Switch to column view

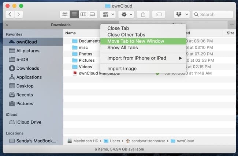(83, 14)
